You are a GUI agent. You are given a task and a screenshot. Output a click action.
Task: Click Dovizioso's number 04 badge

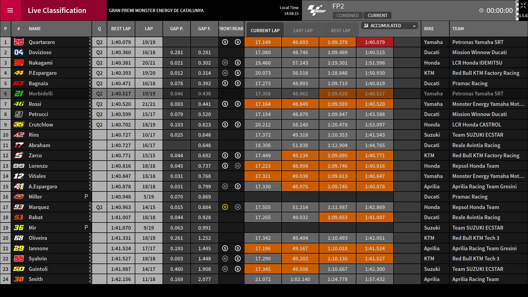pyautogui.click(x=19, y=52)
